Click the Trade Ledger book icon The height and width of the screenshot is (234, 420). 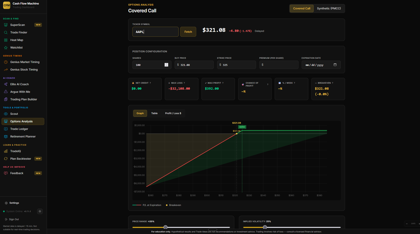[x=6, y=129]
